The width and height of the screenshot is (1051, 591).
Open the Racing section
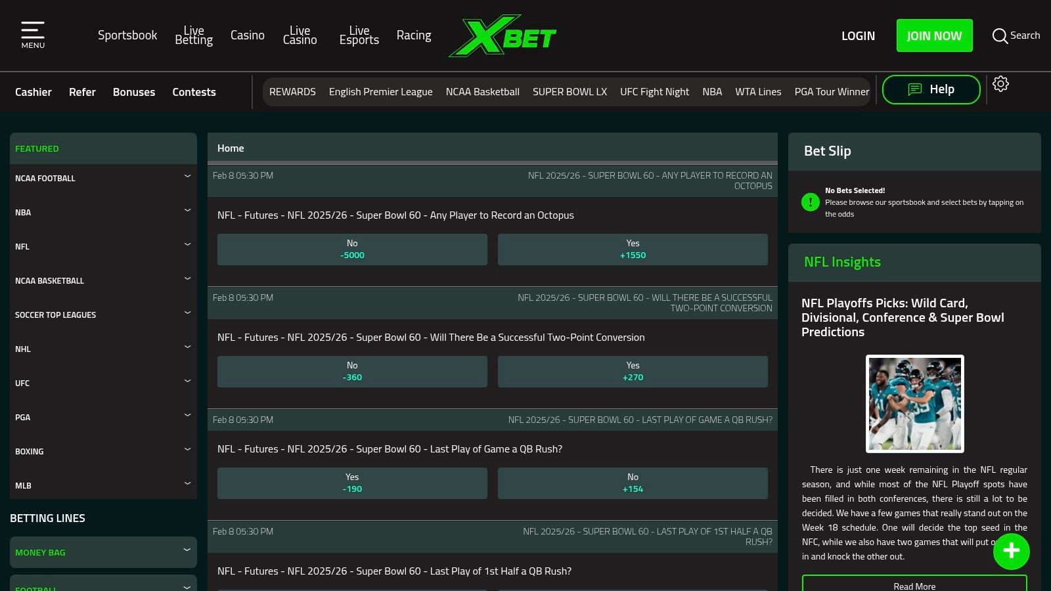[413, 35]
